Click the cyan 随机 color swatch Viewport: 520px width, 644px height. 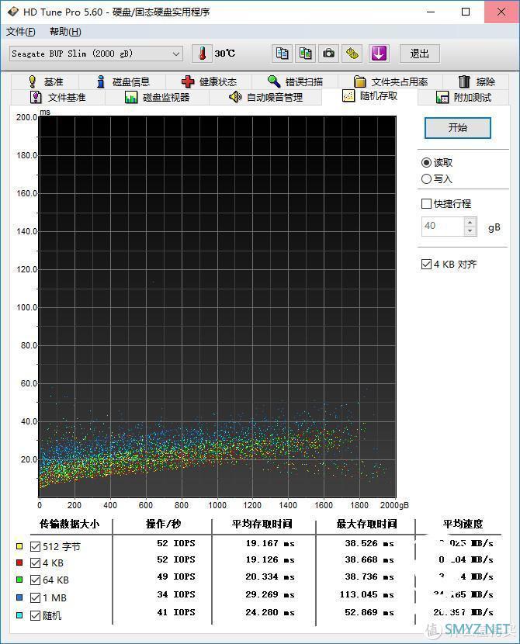coord(19,615)
